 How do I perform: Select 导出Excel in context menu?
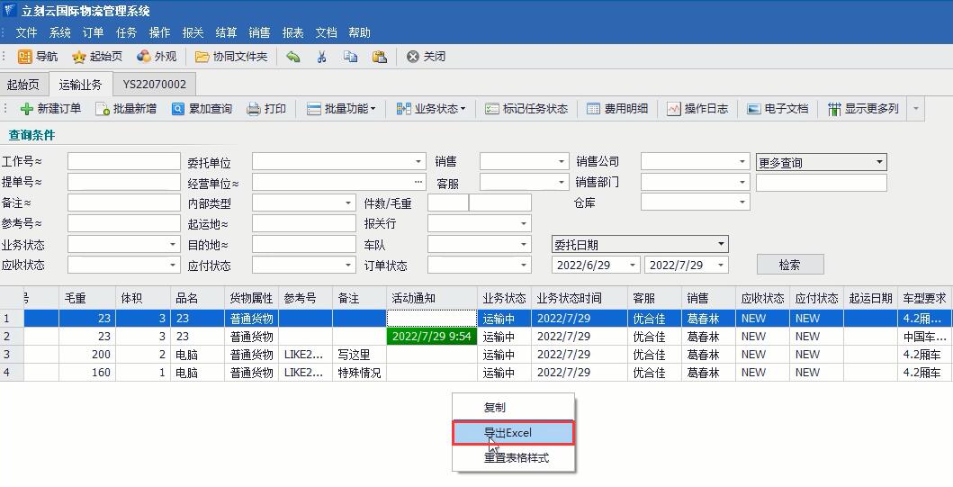(x=513, y=433)
